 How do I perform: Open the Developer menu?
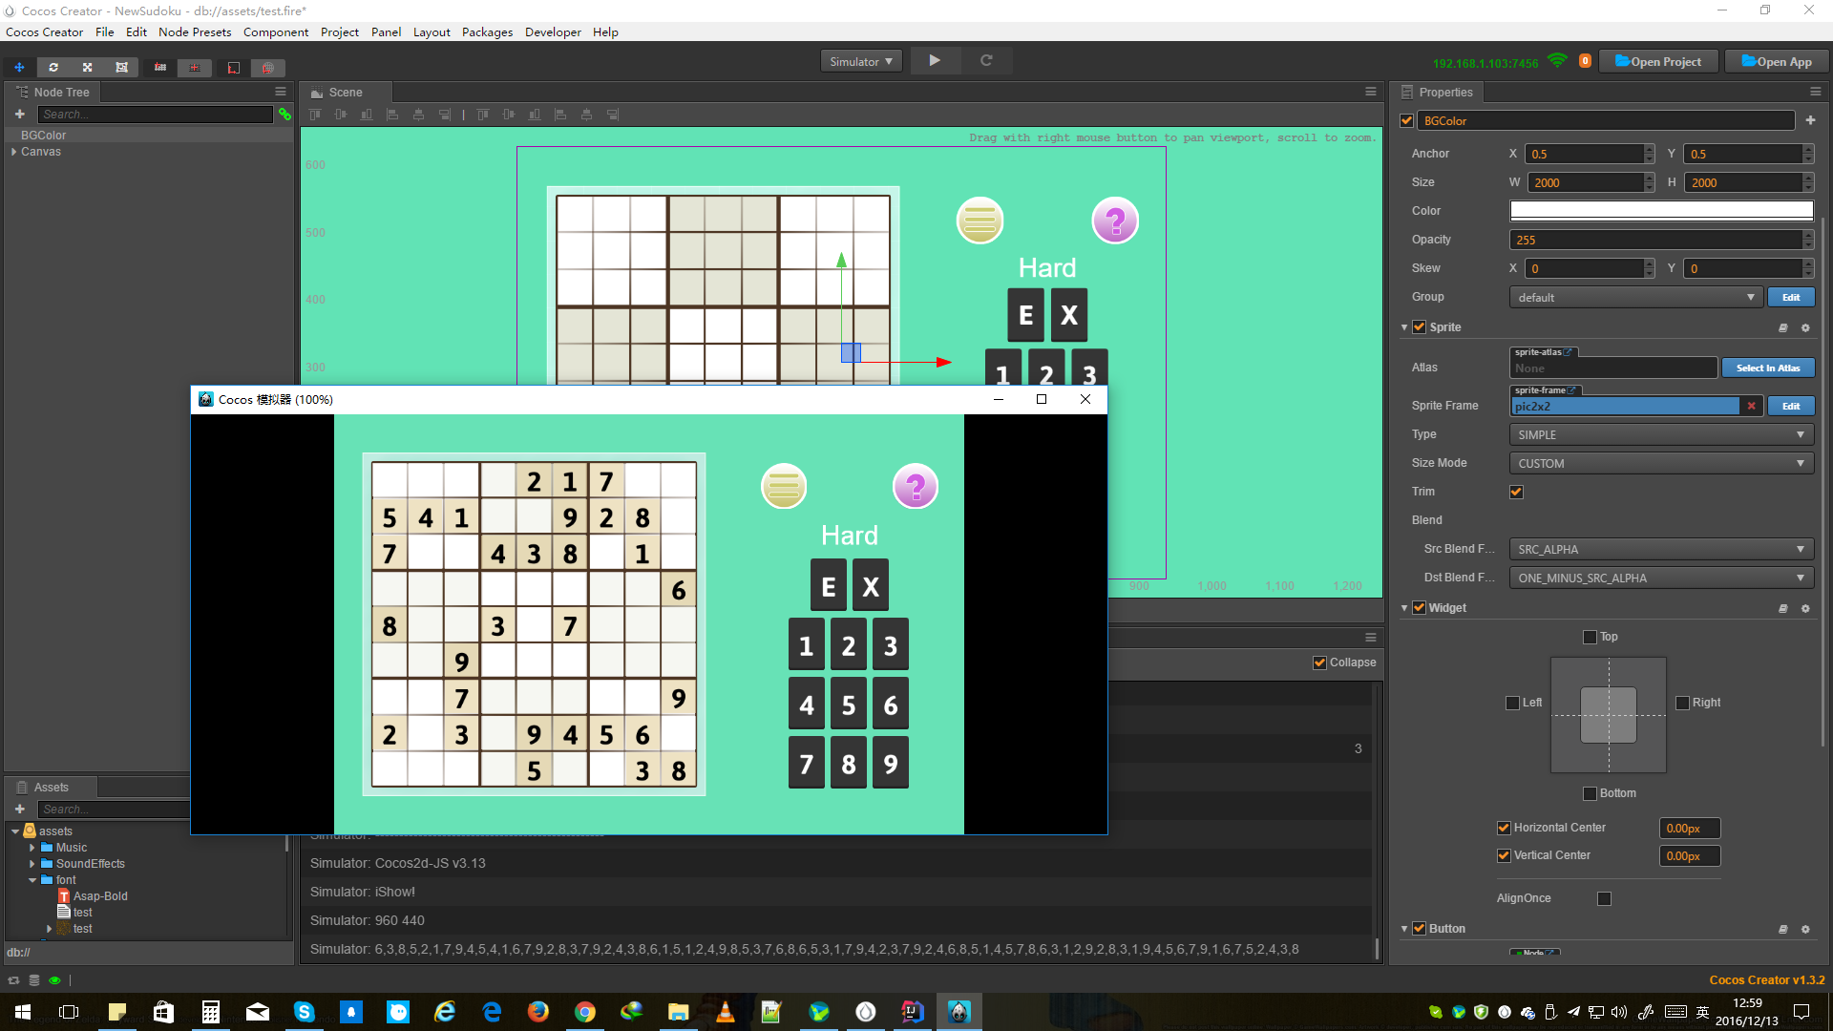552,32
